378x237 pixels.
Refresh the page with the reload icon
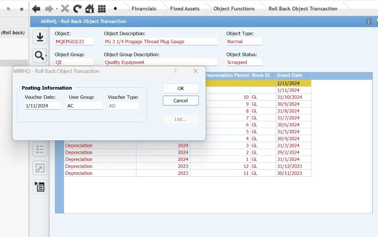coord(77,9)
